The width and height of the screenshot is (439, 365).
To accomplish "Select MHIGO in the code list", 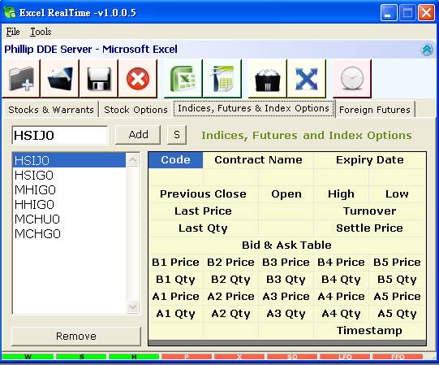I will click(x=69, y=190).
